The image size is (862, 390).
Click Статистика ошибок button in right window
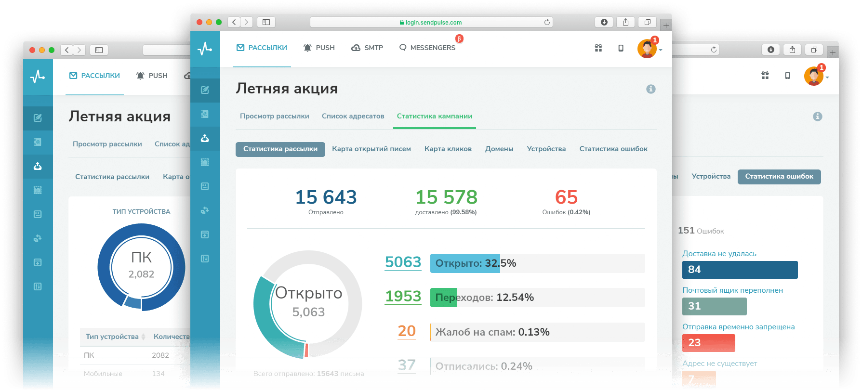click(779, 177)
